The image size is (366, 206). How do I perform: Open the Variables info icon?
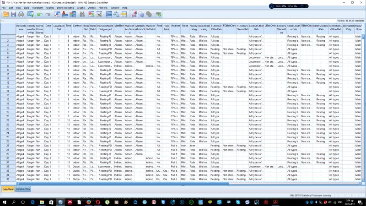click(x=73, y=14)
